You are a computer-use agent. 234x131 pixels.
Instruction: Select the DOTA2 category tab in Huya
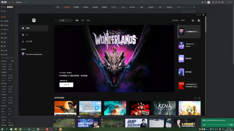coord(113,7)
